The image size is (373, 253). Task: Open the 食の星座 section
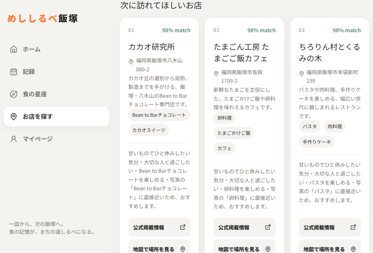[x=56, y=94]
